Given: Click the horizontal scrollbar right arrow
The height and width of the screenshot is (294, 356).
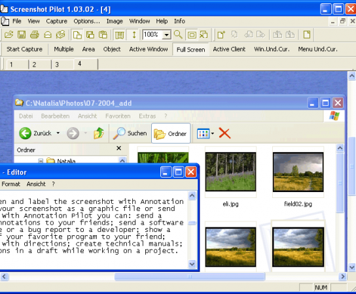Looking at the screenshot, I should tap(343, 276).
